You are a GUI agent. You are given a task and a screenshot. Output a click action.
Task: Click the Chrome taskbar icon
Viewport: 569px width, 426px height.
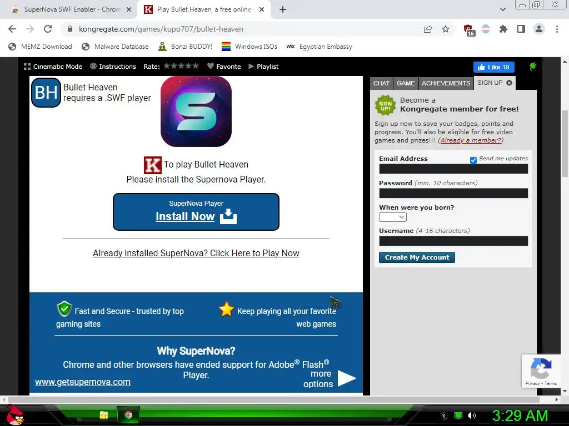tap(128, 415)
